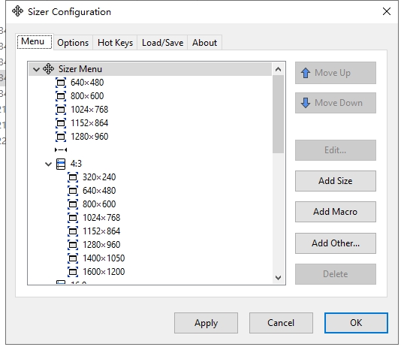Click window icon beside top-level 1024×768
The height and width of the screenshot is (350, 404).
(61, 110)
